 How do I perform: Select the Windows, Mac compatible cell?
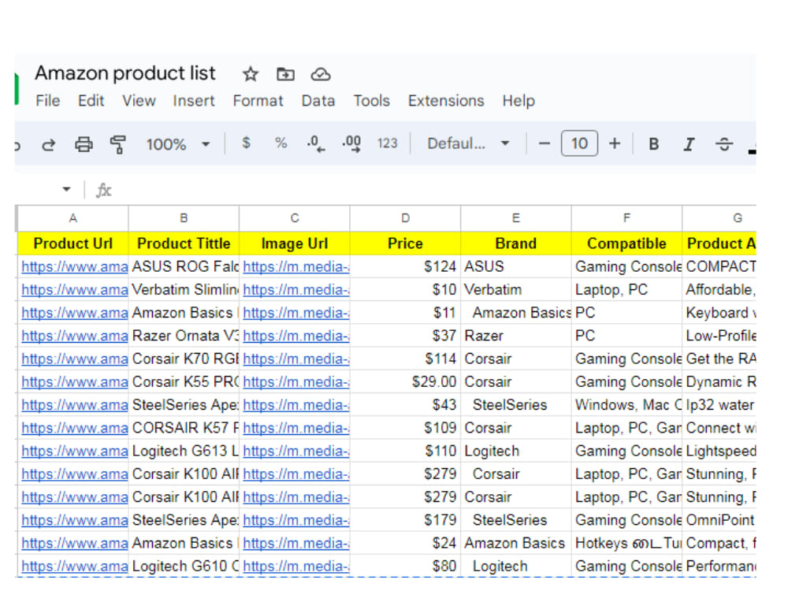pyautogui.click(x=626, y=405)
